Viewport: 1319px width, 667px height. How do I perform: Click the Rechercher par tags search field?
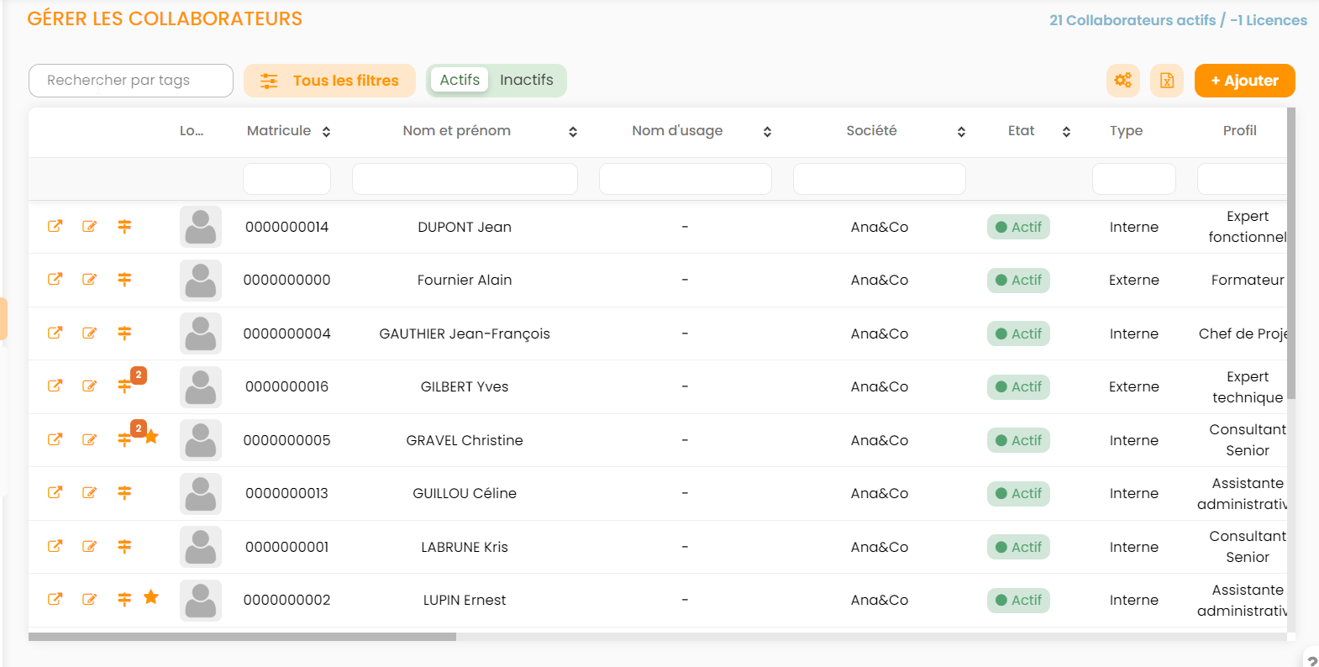click(x=131, y=81)
